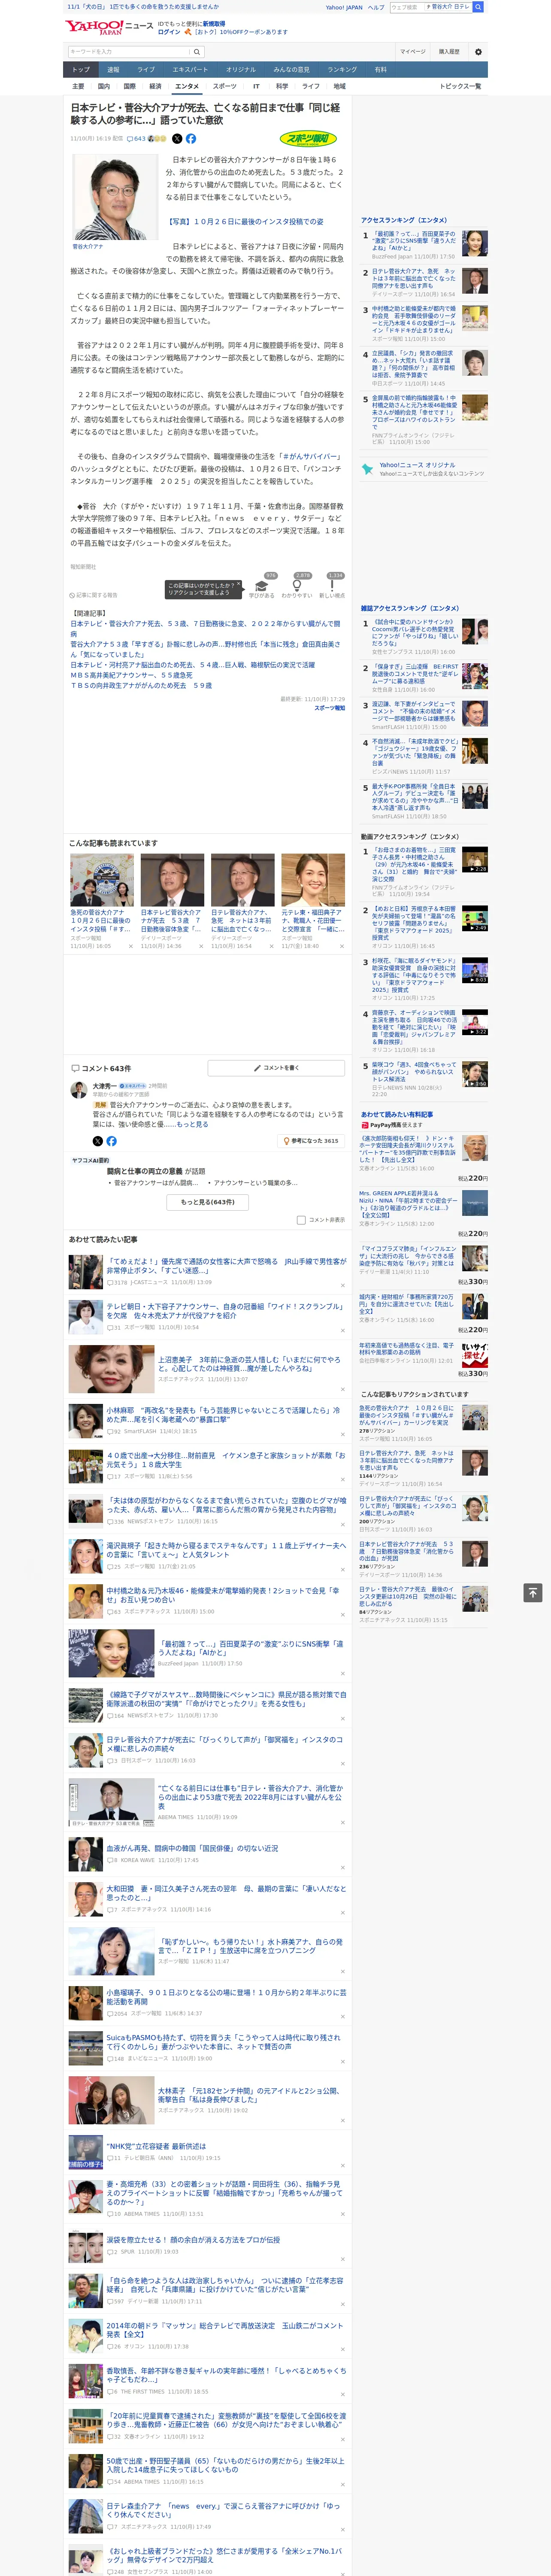Share the 大津秀一 comment on Facebook

click(x=112, y=1141)
